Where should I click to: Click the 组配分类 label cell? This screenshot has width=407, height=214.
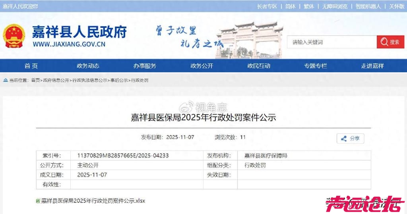pos(220,165)
